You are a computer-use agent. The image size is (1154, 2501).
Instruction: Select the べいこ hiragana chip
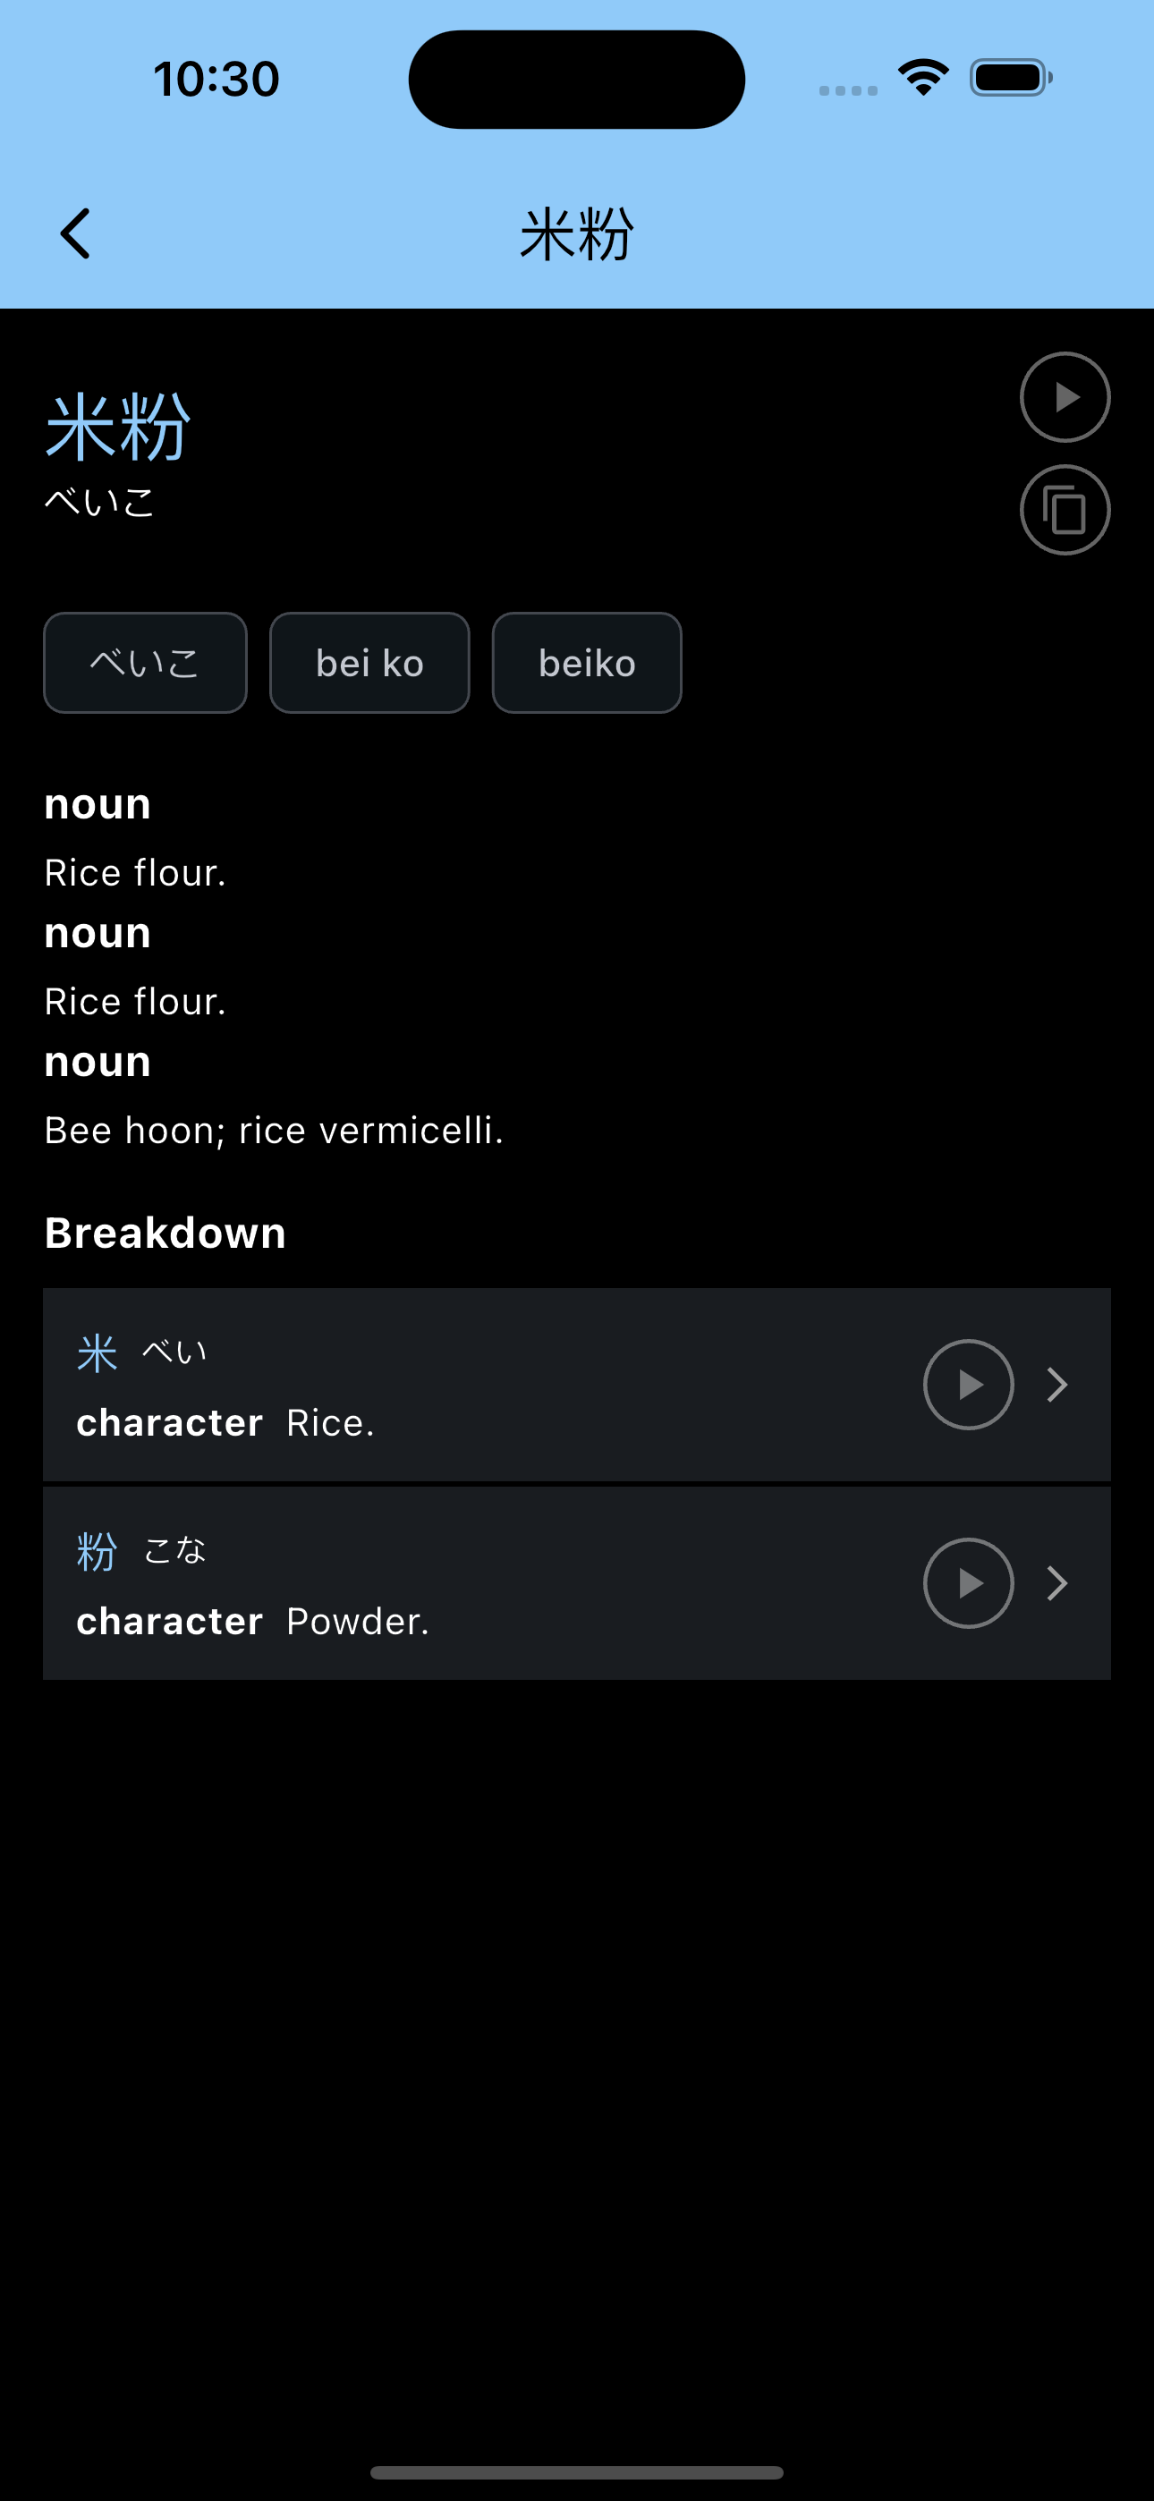click(146, 663)
